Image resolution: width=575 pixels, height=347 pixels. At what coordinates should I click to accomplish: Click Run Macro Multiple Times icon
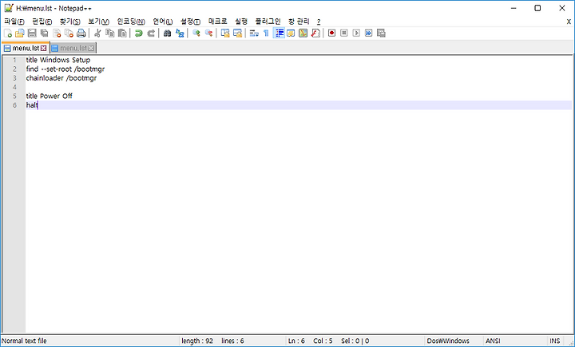[368, 34]
